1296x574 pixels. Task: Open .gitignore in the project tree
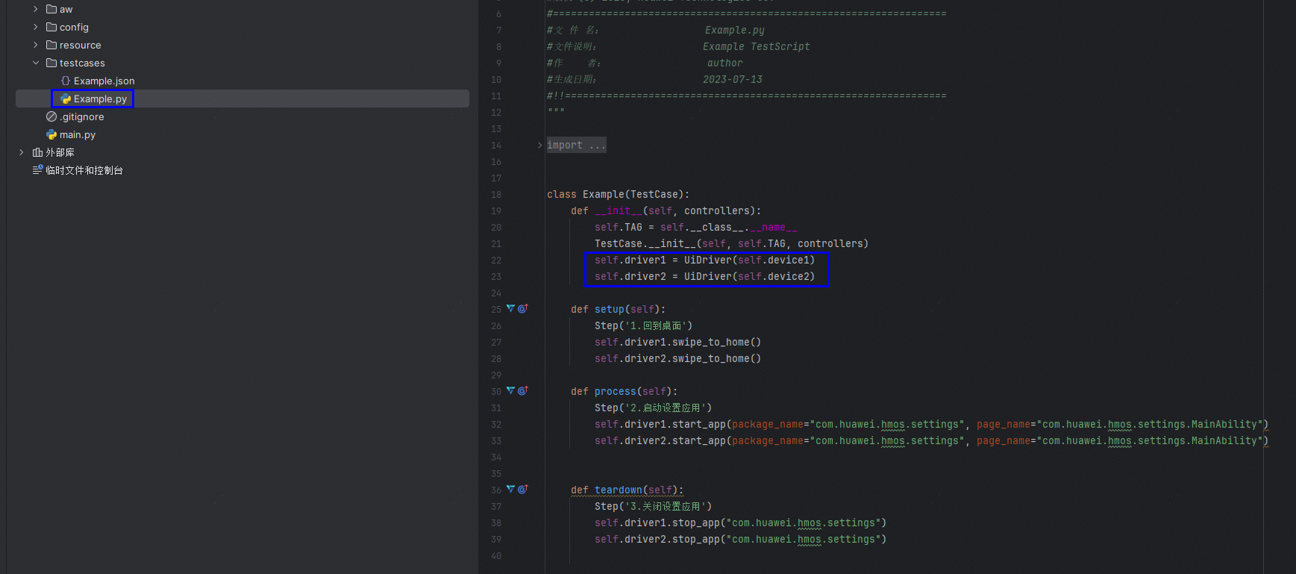point(82,116)
